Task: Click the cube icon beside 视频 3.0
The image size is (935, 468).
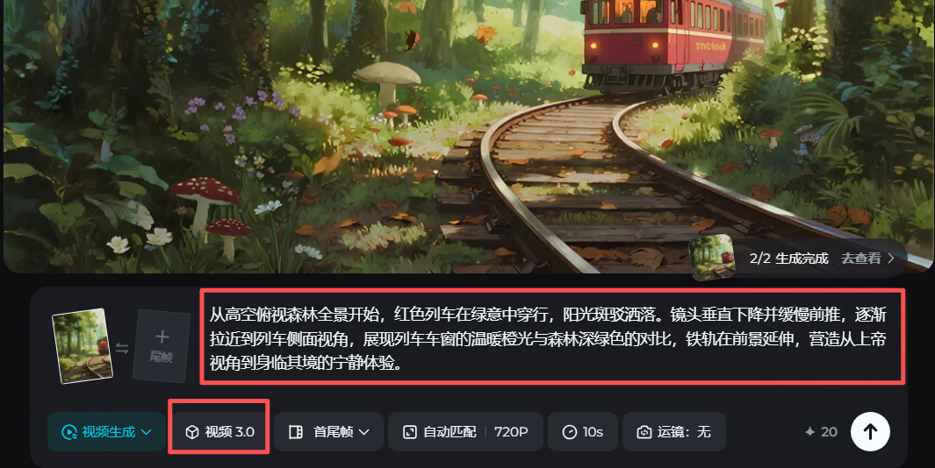Action: click(192, 432)
